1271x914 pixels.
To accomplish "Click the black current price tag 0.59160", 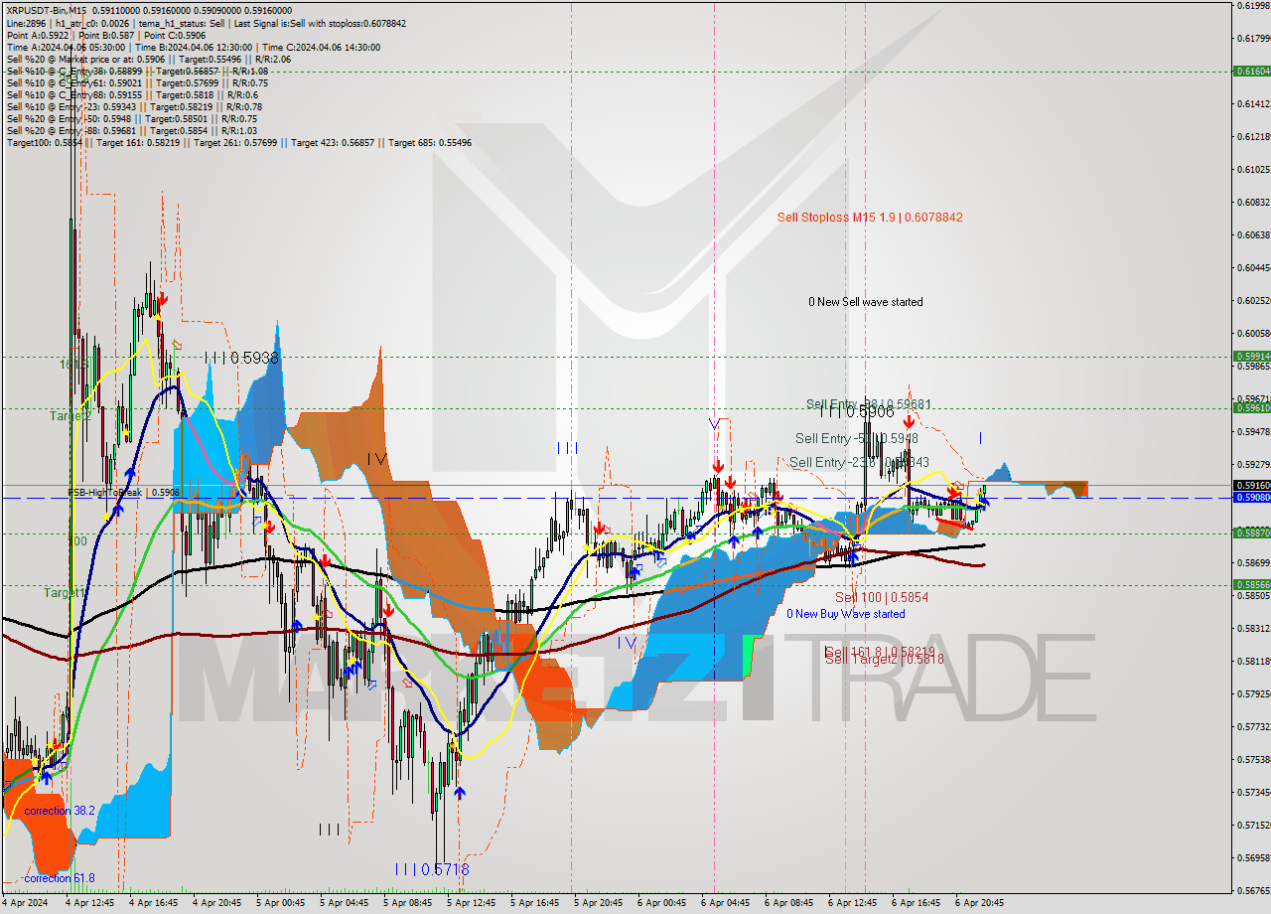I will [1251, 485].
